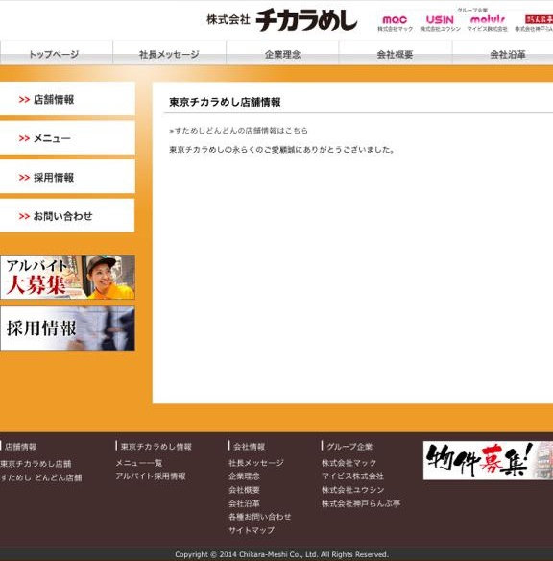
Task: Open footer link 株式会社ユウシン
Action: (x=352, y=490)
